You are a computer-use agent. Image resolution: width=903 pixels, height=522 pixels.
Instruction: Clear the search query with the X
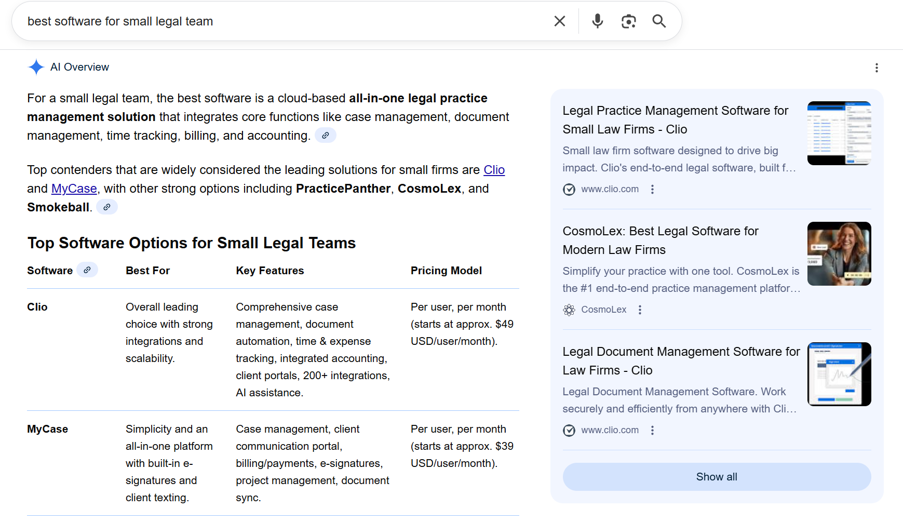[559, 21]
